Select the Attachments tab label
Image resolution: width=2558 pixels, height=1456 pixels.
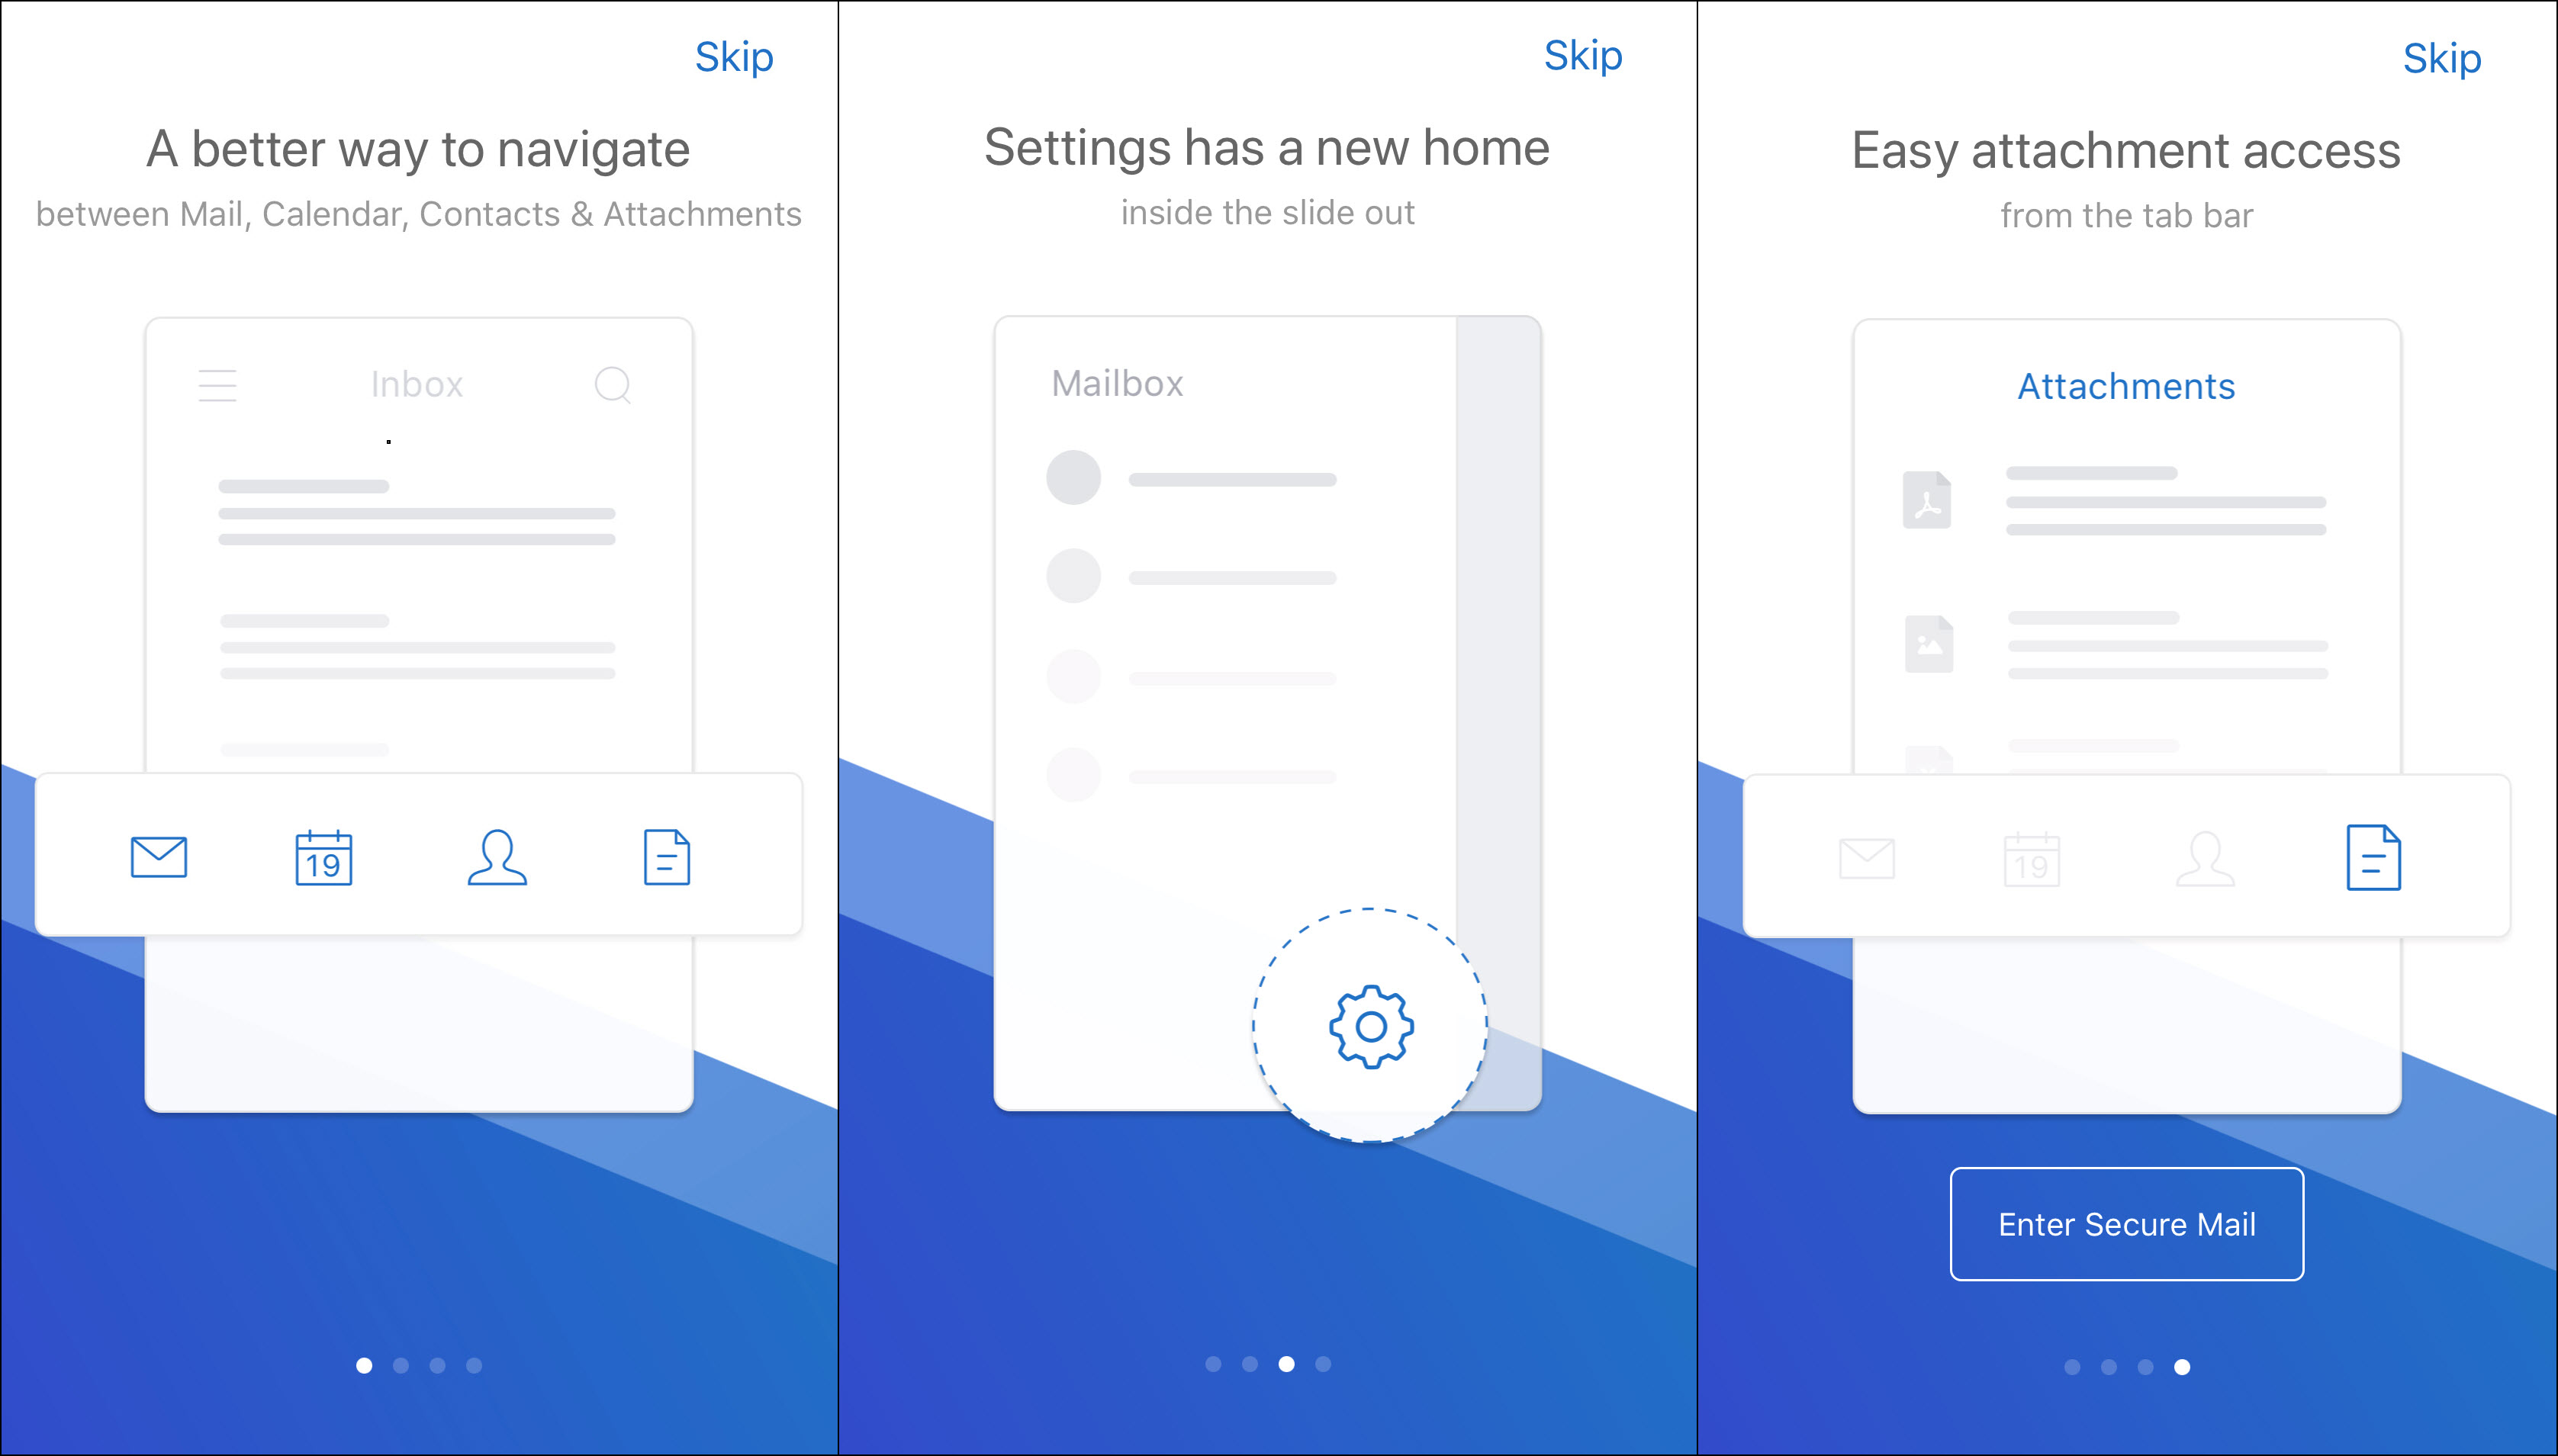pyautogui.click(x=2129, y=384)
